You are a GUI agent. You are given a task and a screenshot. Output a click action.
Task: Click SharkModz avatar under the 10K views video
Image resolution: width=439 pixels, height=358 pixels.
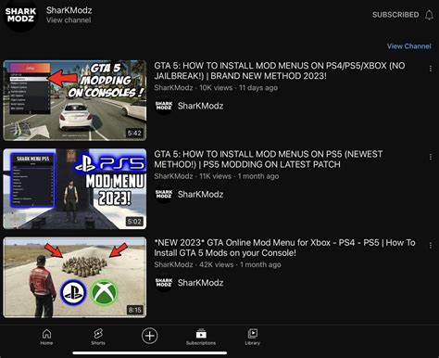click(164, 106)
